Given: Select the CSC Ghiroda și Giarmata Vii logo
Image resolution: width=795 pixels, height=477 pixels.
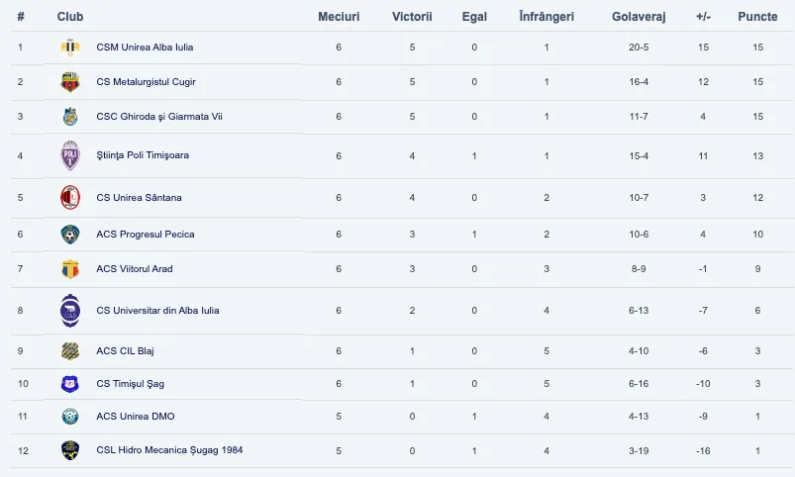Looking at the screenshot, I should [x=70, y=117].
